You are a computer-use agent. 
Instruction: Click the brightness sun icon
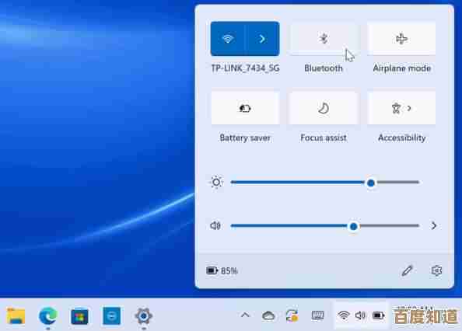(216, 183)
